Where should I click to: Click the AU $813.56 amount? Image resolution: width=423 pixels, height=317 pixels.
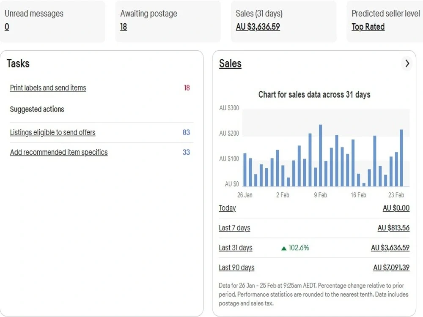tap(393, 228)
